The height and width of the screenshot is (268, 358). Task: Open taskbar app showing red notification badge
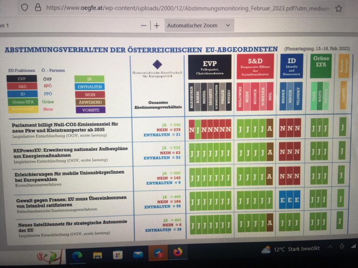pyautogui.click(x=158, y=254)
